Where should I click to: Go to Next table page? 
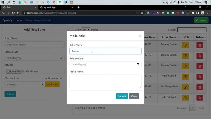(x=201, y=108)
